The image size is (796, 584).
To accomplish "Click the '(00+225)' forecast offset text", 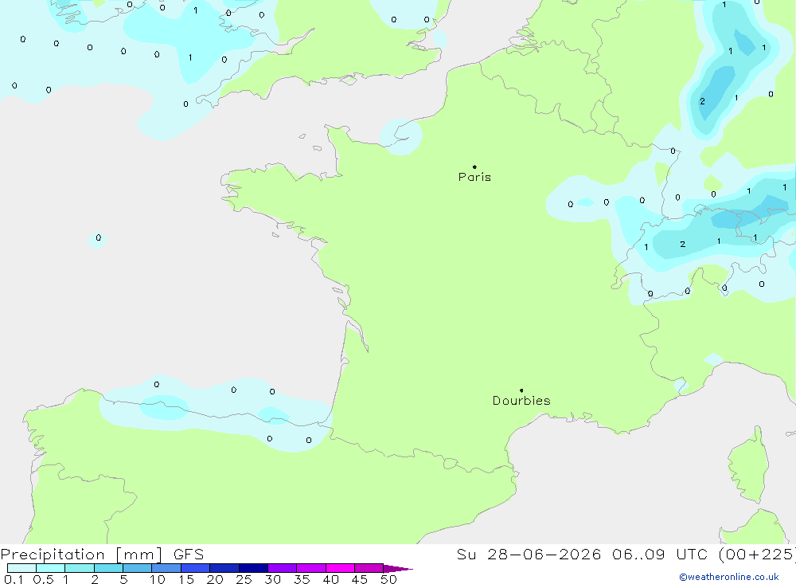I will pos(757,555).
